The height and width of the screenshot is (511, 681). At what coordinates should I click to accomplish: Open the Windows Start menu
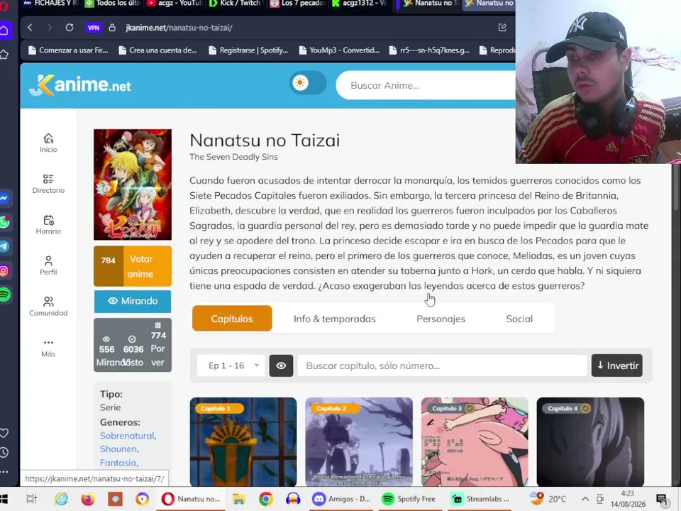point(4,499)
